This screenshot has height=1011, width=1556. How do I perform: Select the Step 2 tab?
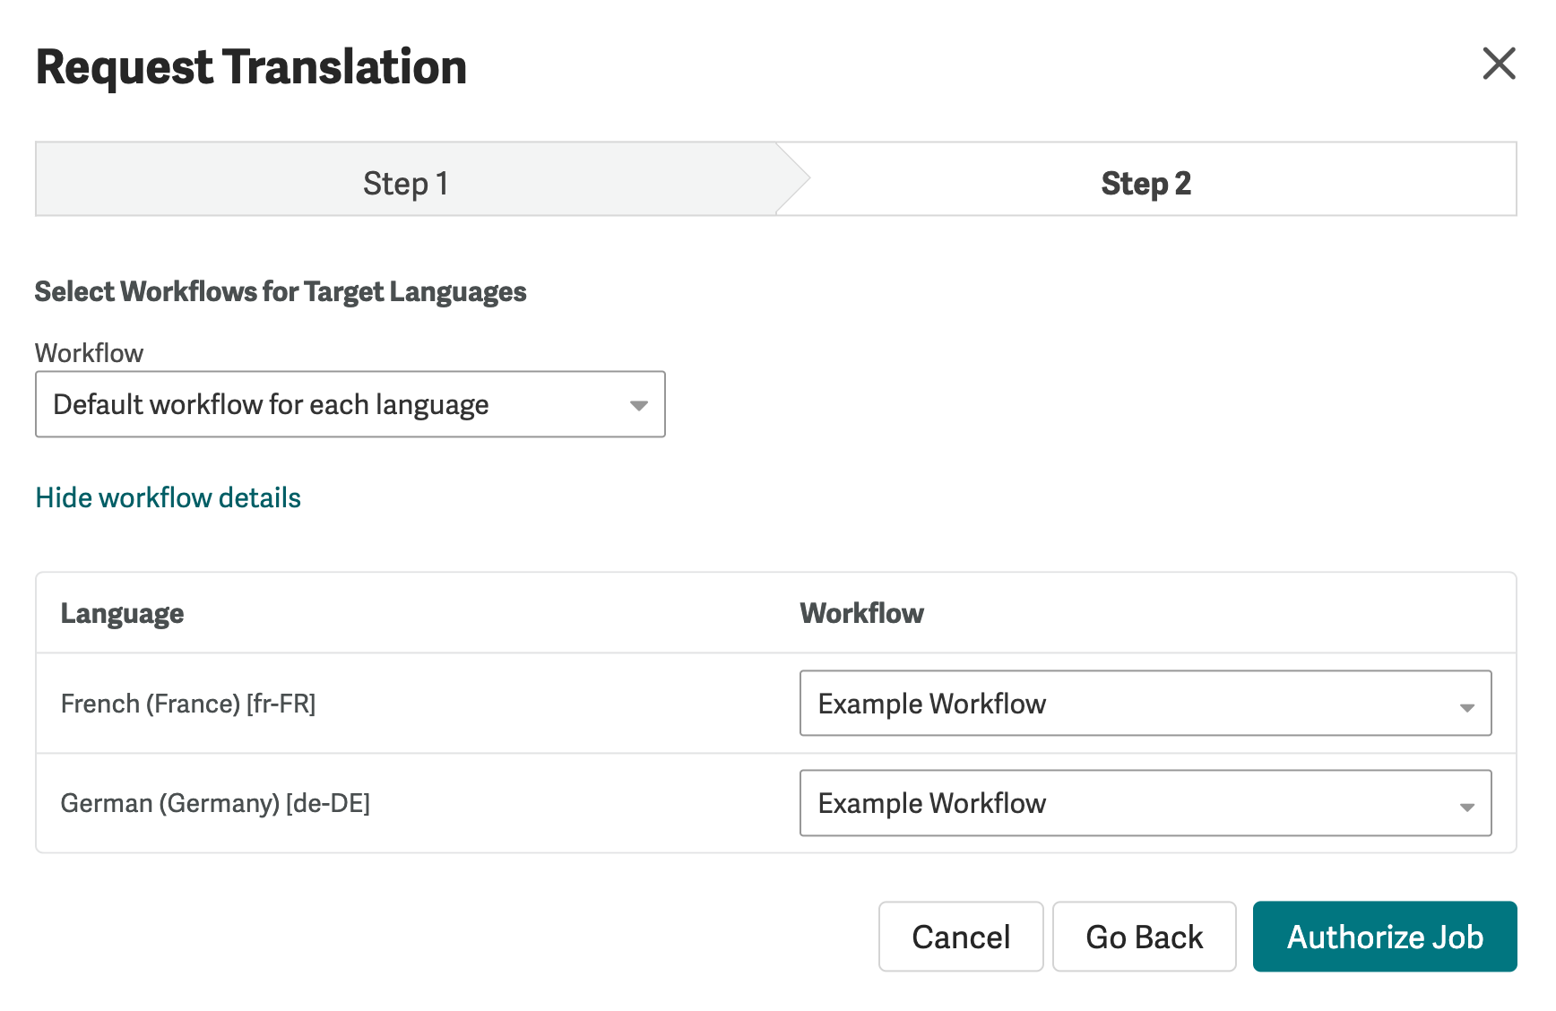[1146, 179]
